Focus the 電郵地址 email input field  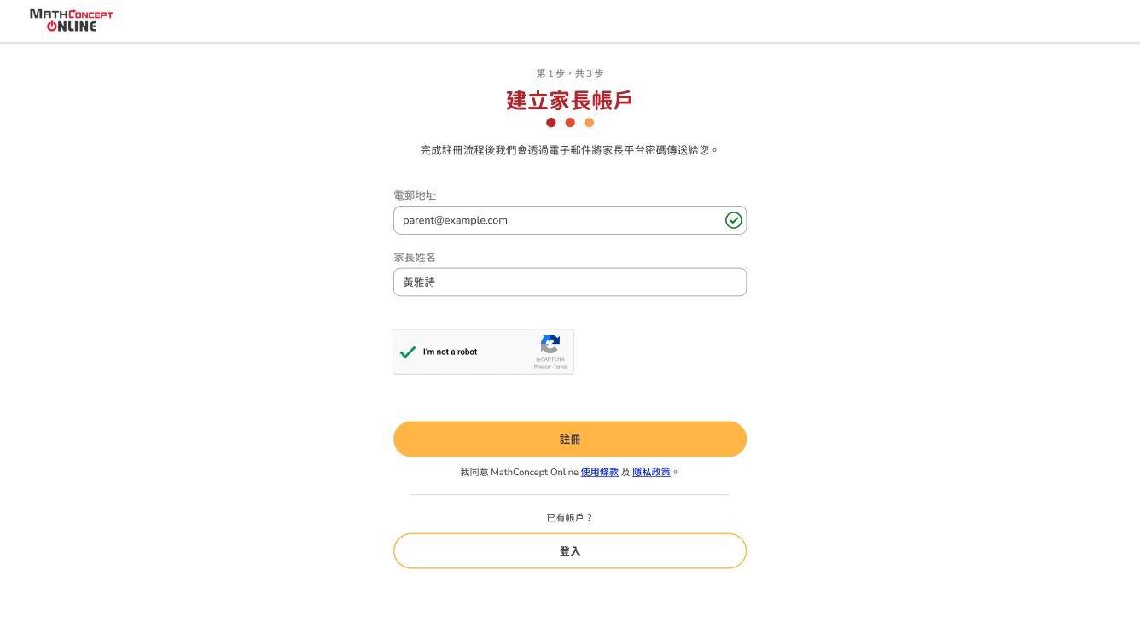tap(570, 220)
